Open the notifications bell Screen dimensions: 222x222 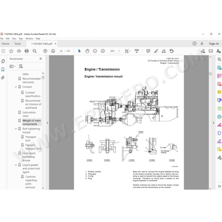[x=202, y=44]
